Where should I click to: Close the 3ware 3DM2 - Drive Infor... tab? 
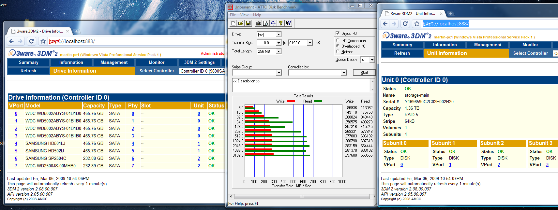pyautogui.click(x=68, y=31)
